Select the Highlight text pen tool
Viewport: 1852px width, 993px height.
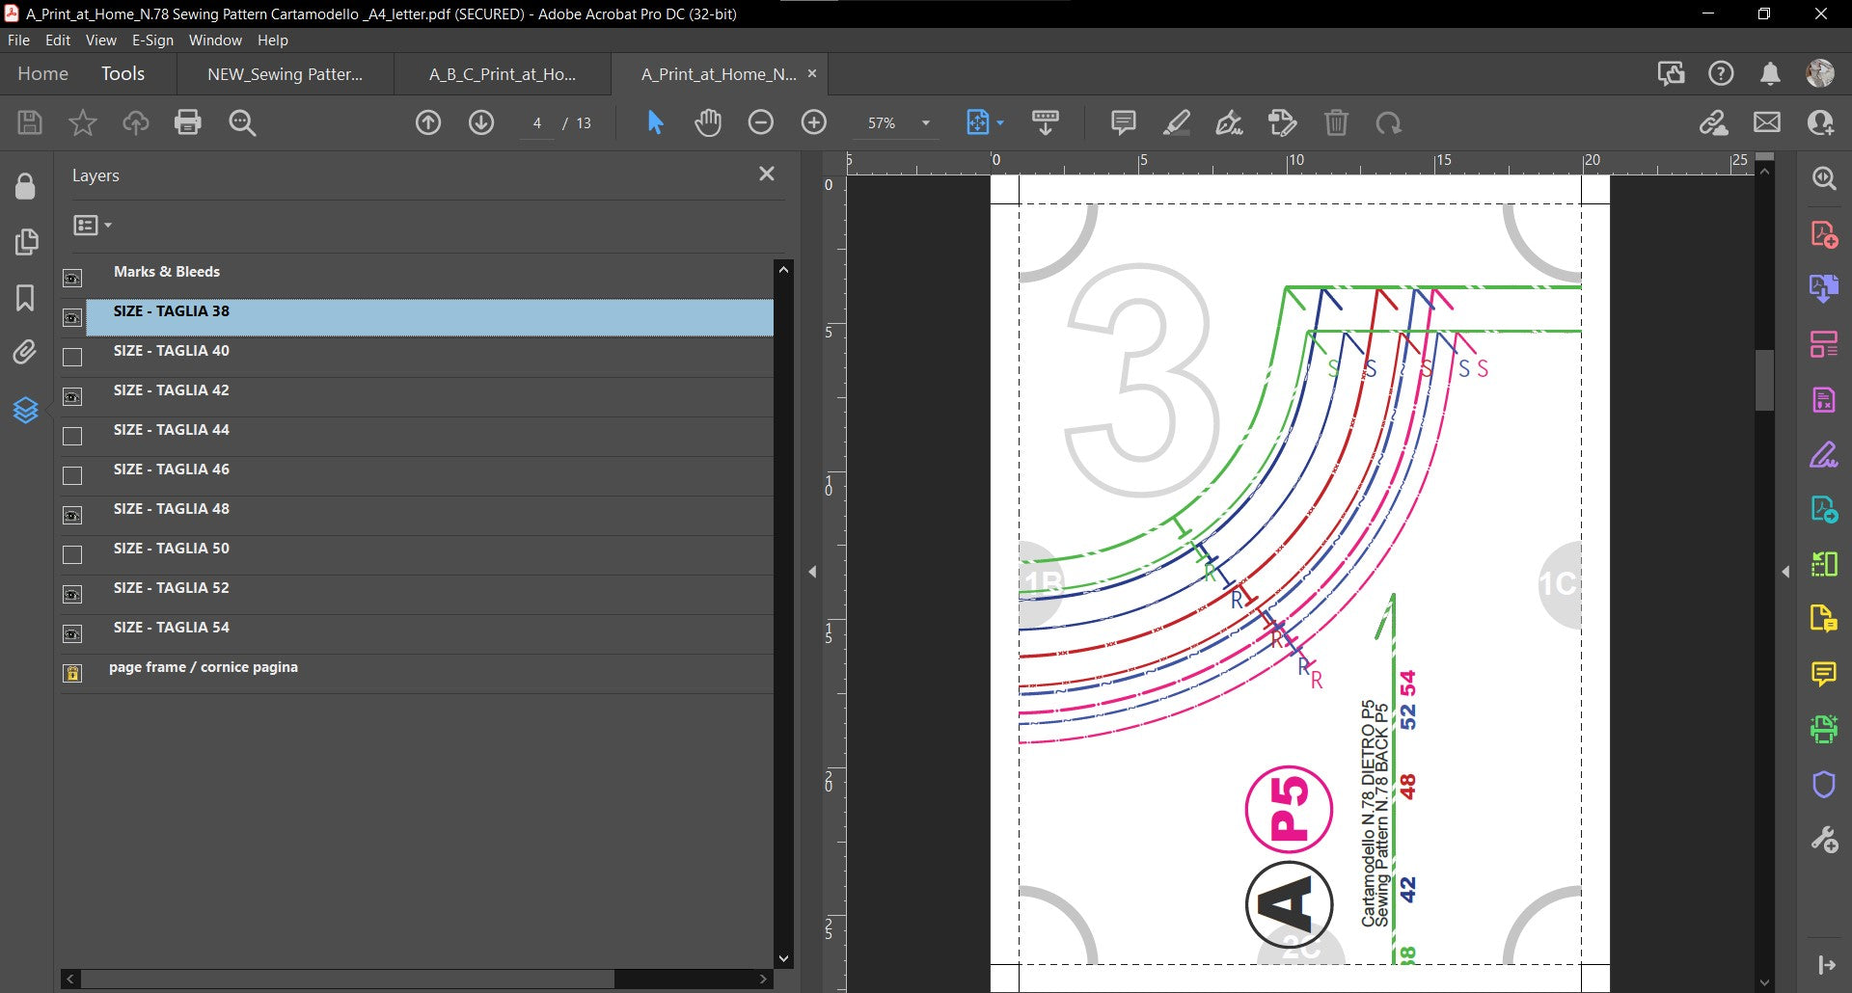(1176, 122)
